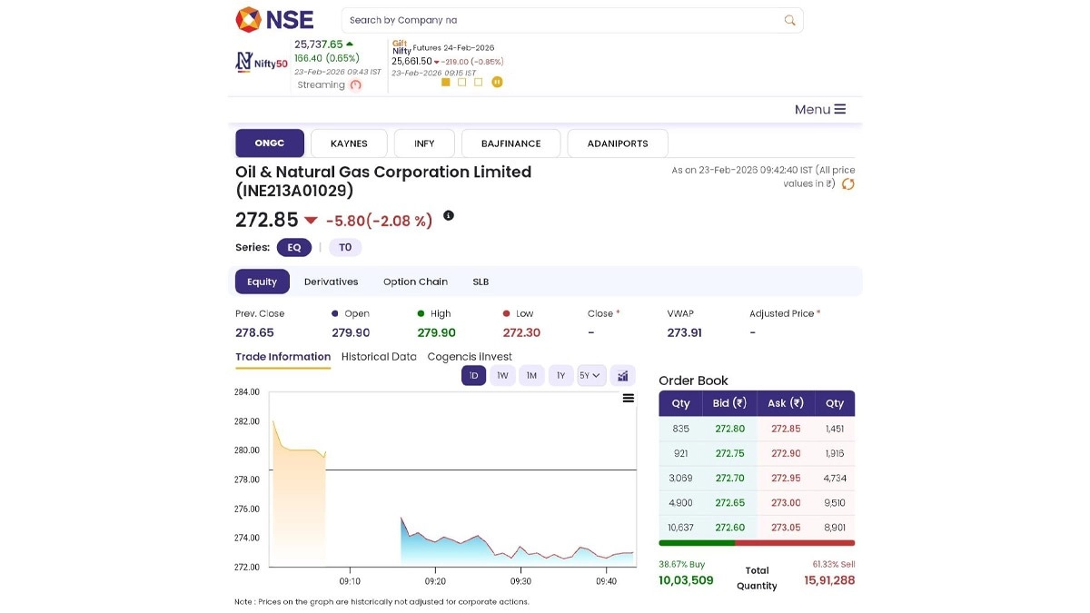Click the Nifty50 logo
1090x613 pixels.
pos(261,63)
